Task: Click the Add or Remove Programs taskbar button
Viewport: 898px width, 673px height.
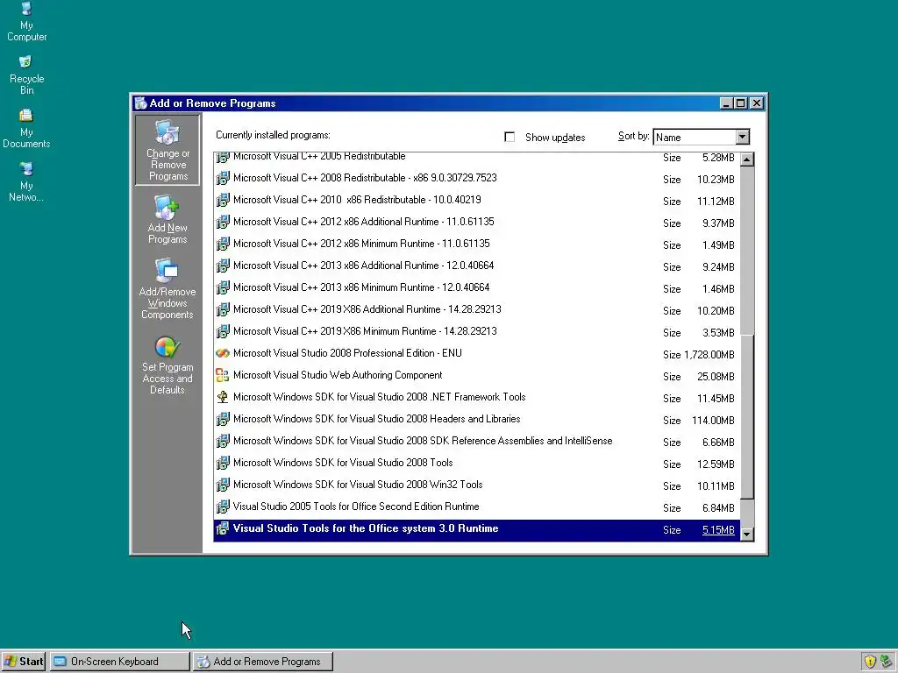Action: point(263,662)
